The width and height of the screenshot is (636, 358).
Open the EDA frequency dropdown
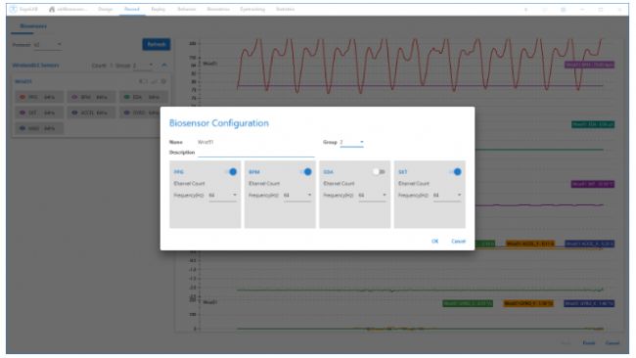coord(373,196)
